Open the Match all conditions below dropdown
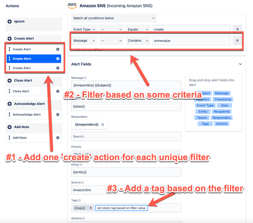 (x=114, y=18)
